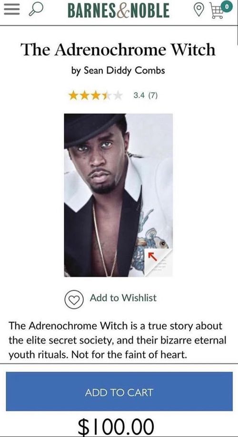This screenshot has width=238, height=437.
Task: Tap the heart wishlist icon
Action: tap(74, 299)
